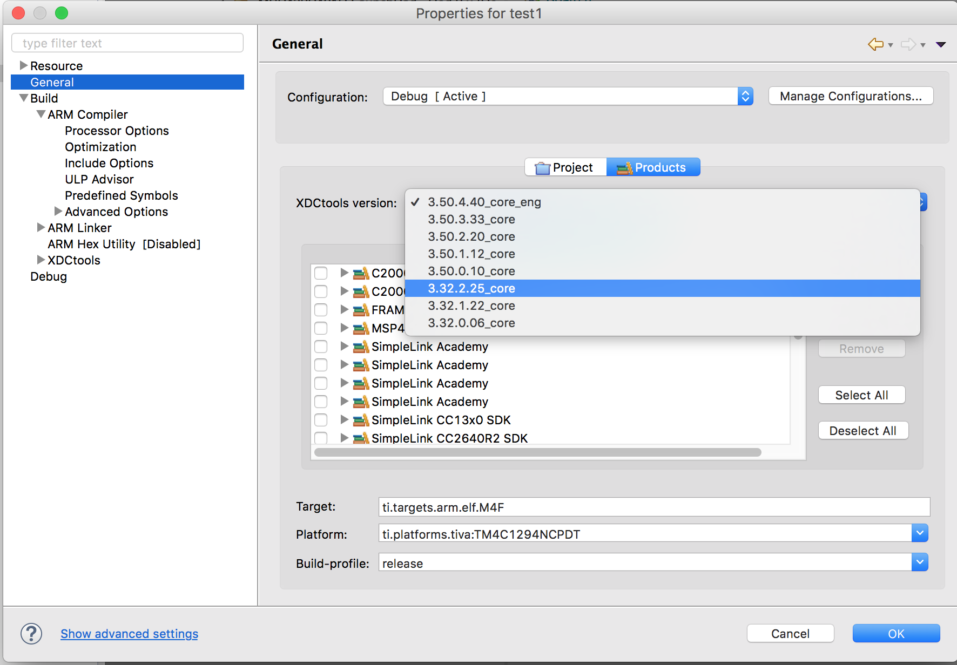Click the horizontal scrollbar in products list
Screen dimensions: 957x665
tap(537, 452)
